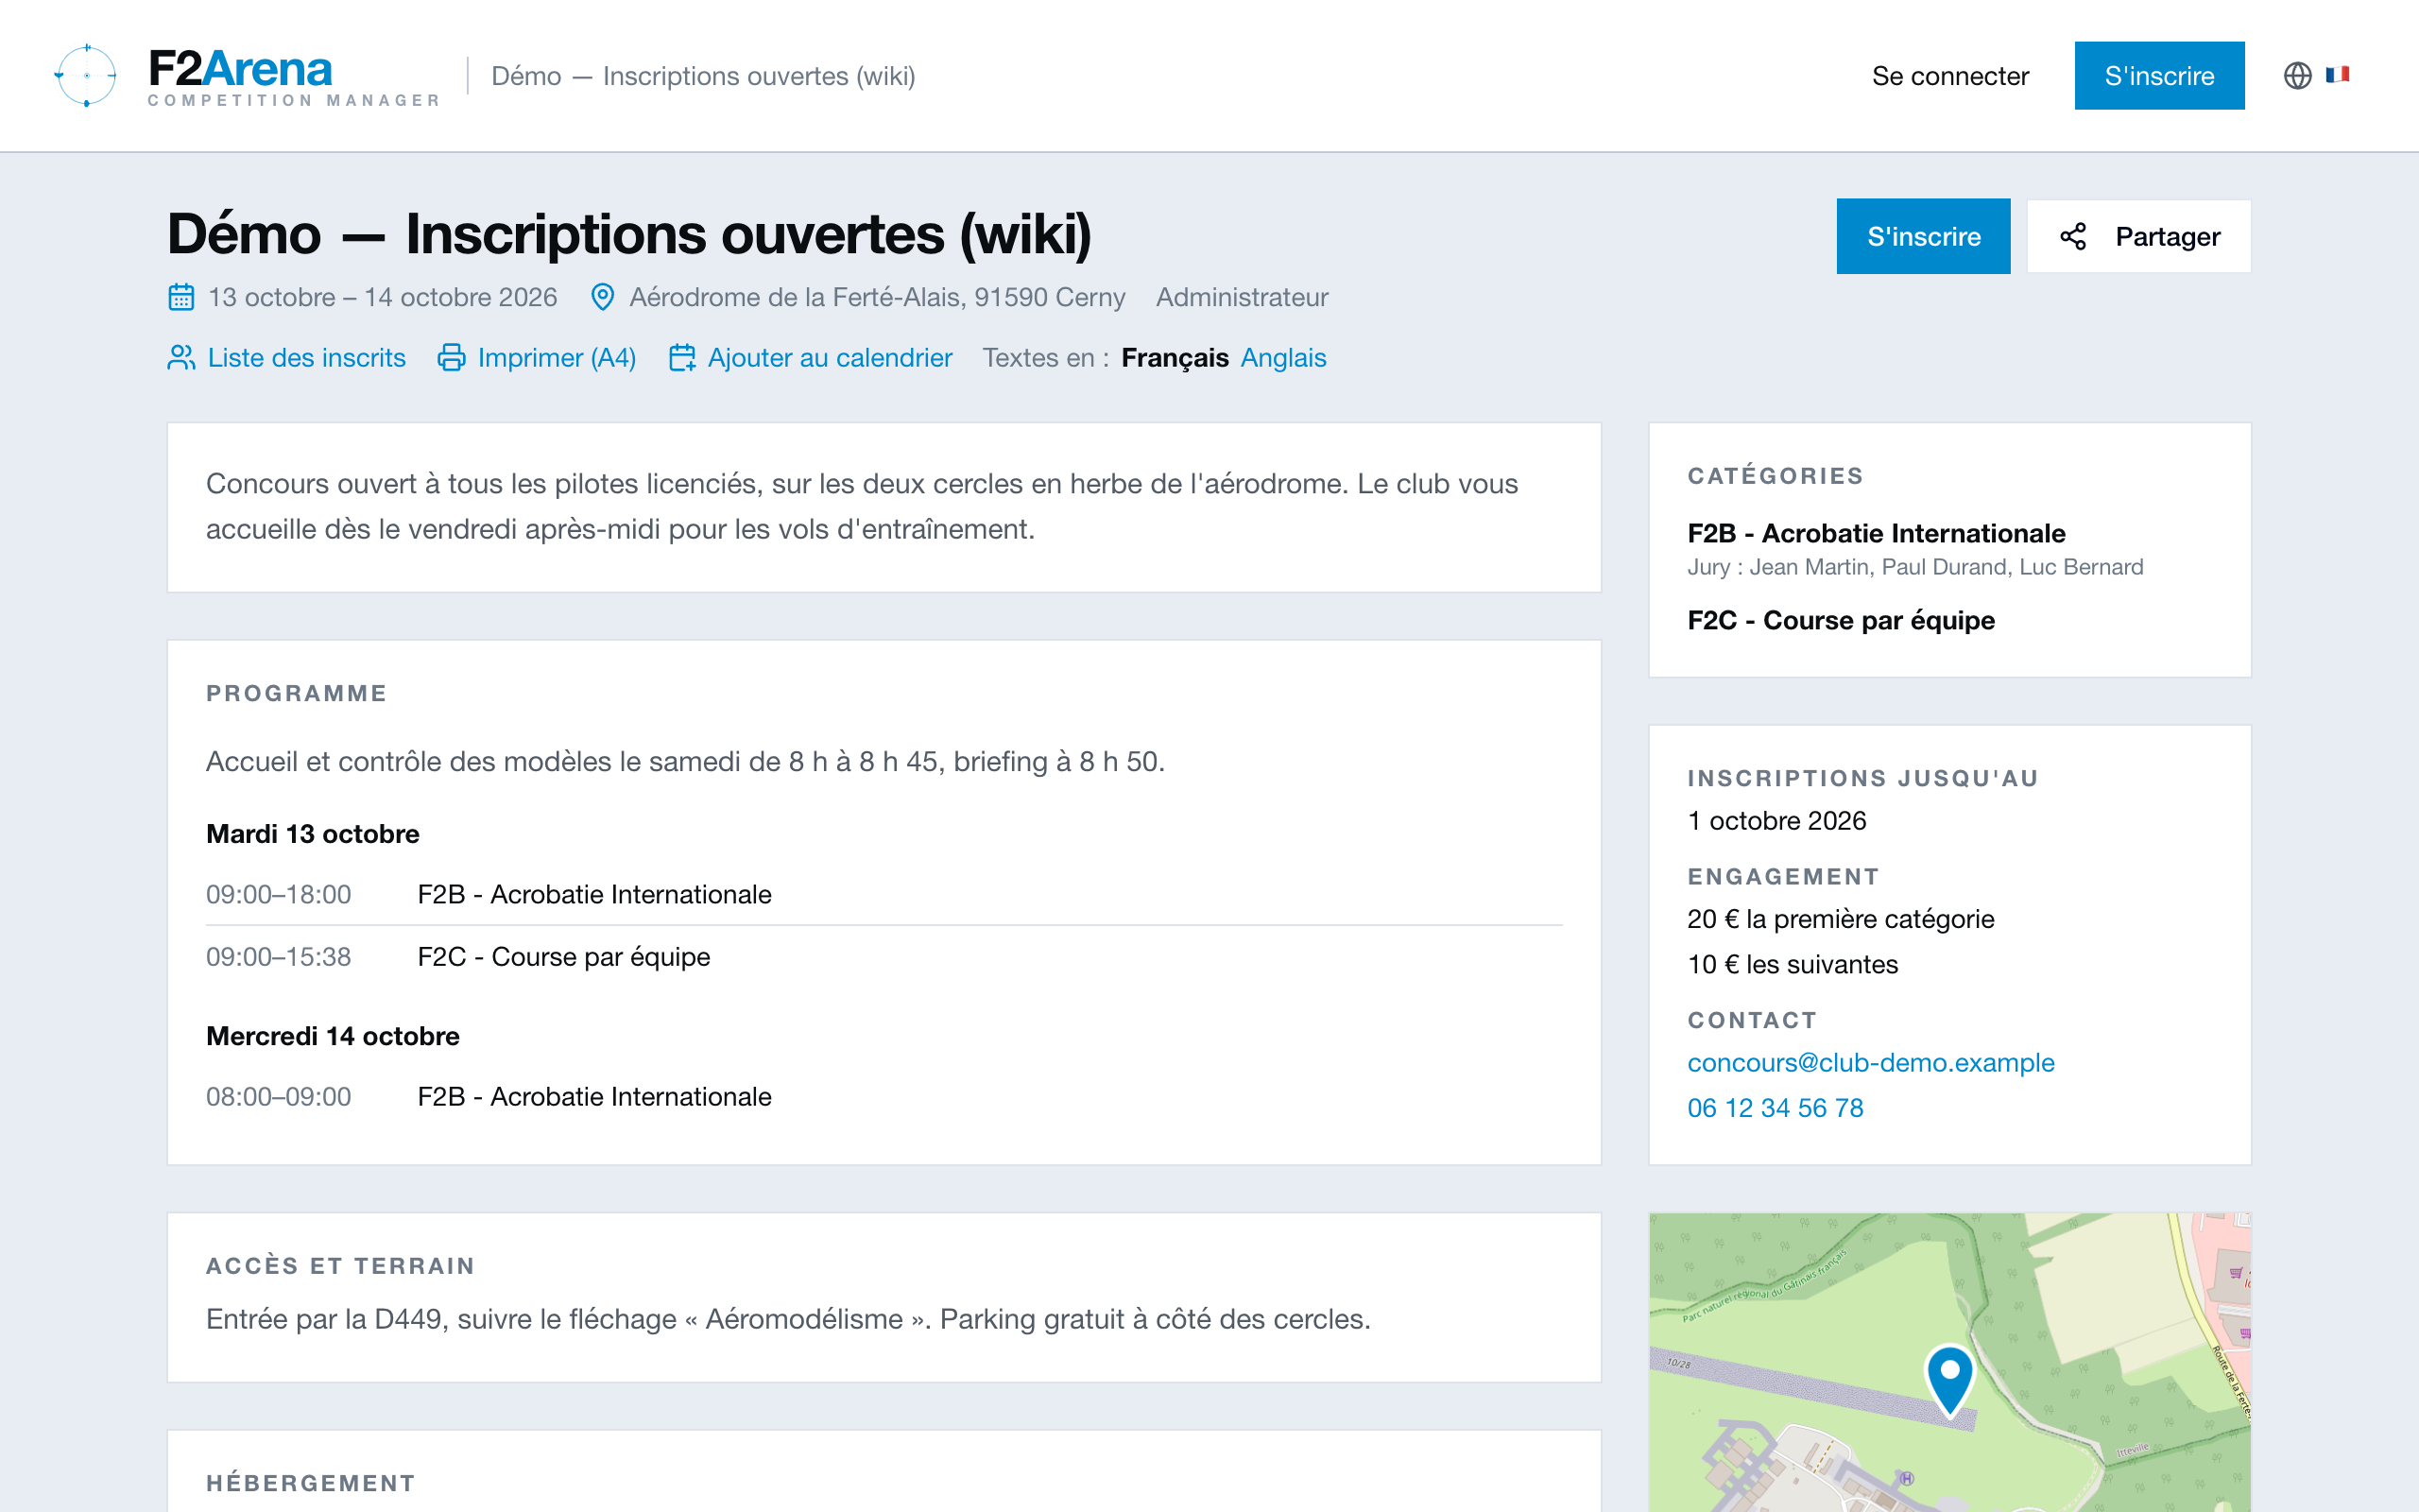Click the share icon in Partager
This screenshot has width=2419, height=1512.
[x=2073, y=236]
